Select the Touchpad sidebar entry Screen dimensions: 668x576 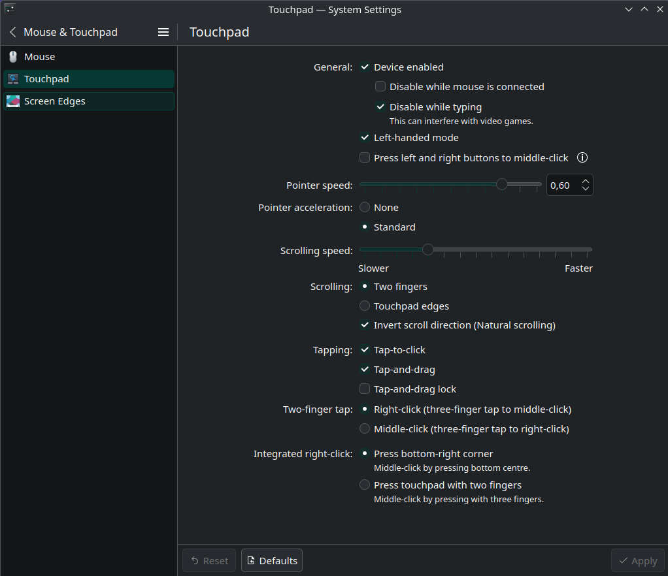tap(89, 79)
